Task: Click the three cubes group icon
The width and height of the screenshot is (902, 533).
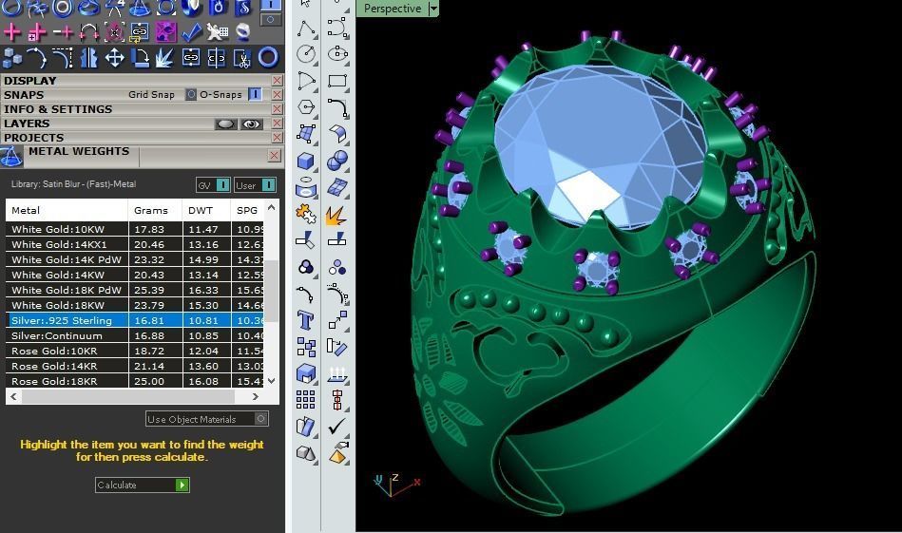Action: click(12, 58)
